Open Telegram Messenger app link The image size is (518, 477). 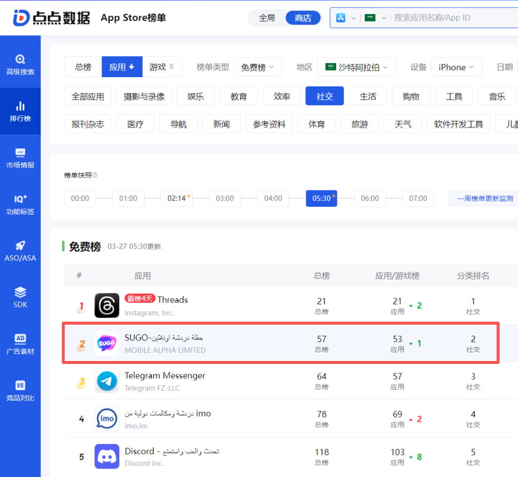(165, 376)
